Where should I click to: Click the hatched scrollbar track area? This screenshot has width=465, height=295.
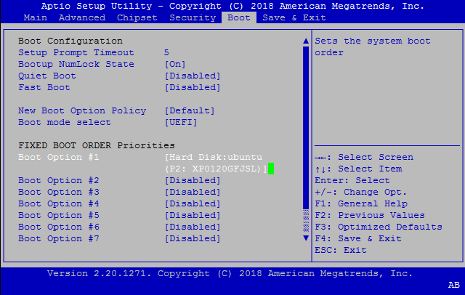305,220
